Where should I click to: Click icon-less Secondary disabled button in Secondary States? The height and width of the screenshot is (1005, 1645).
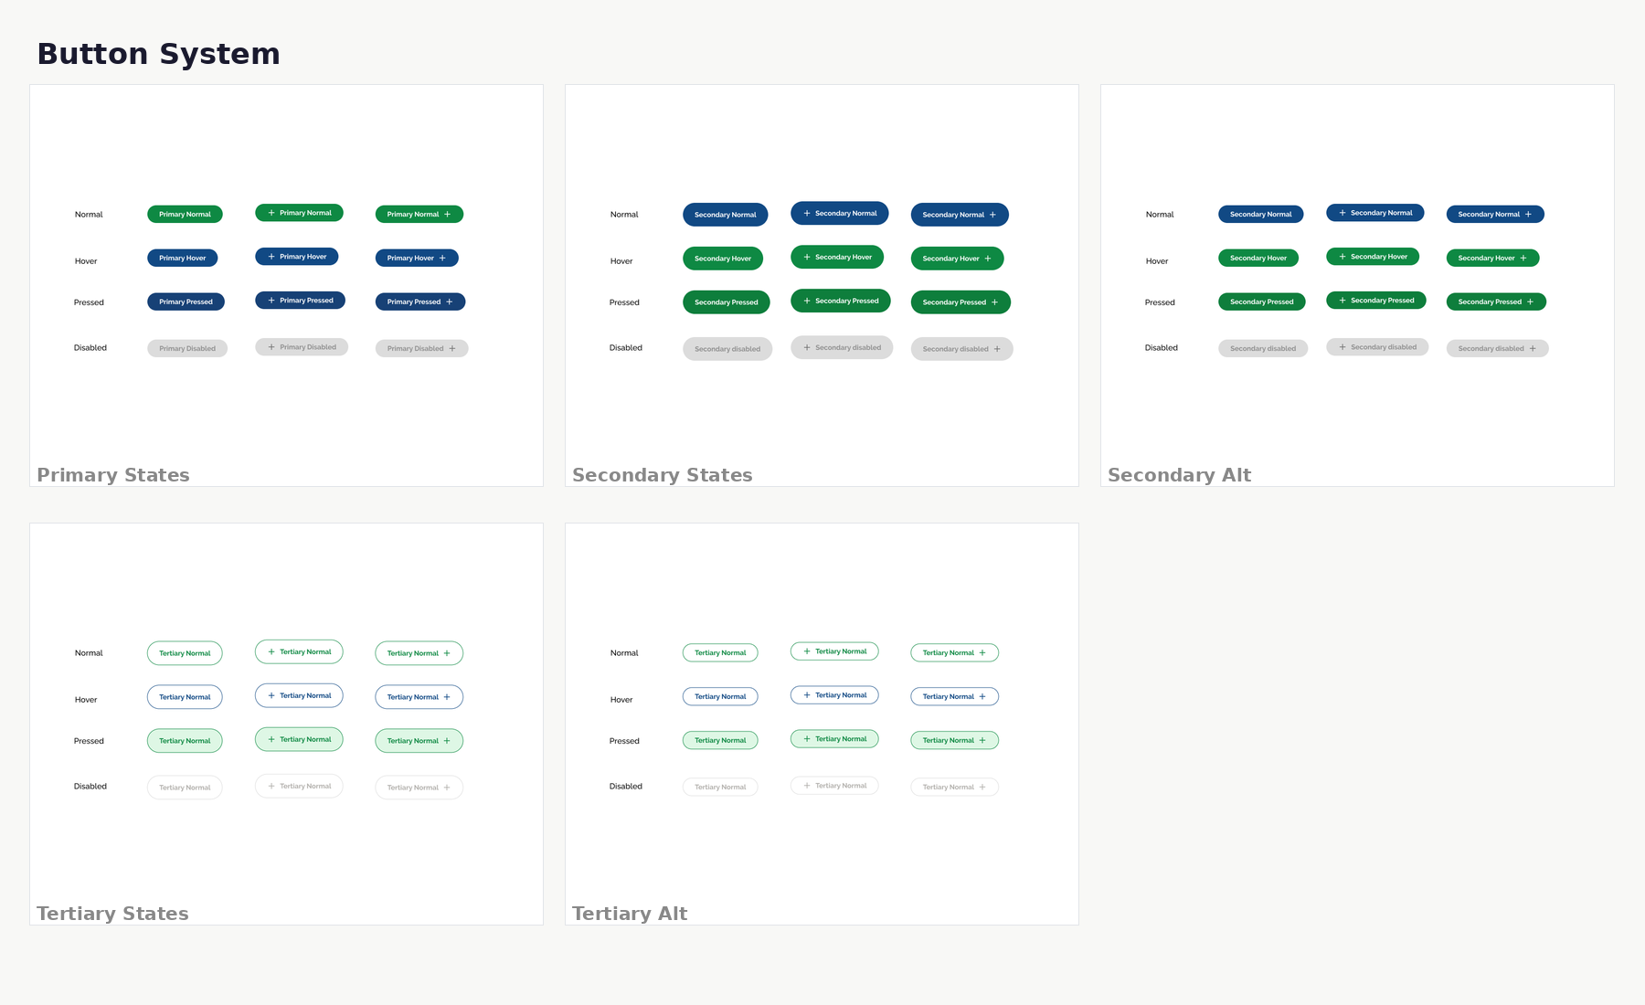(x=727, y=349)
